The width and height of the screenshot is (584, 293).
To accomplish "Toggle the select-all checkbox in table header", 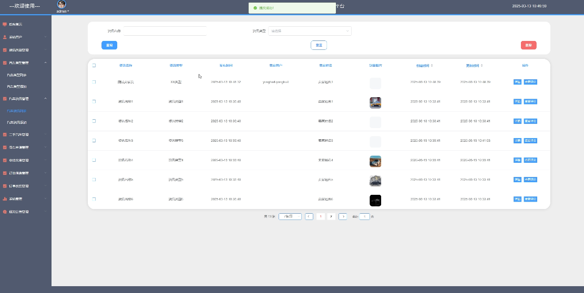I will click(94, 66).
